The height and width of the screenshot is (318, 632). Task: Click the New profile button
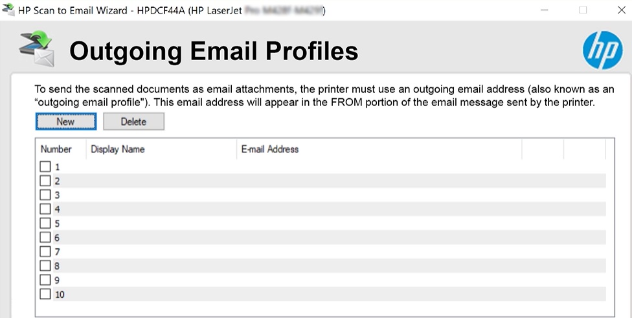click(x=66, y=122)
